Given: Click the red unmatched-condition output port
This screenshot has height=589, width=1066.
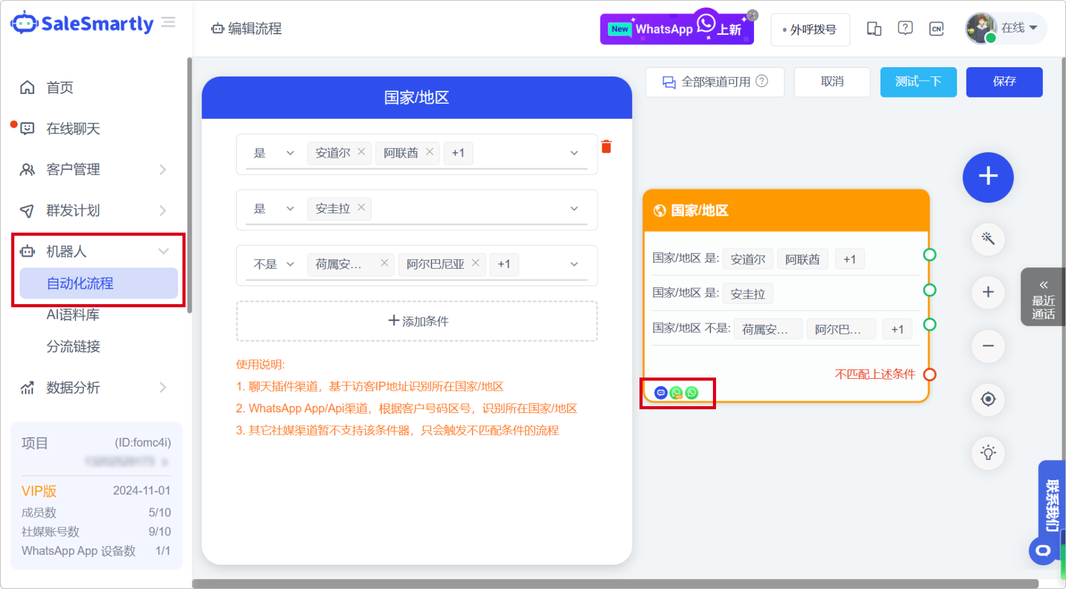Looking at the screenshot, I should click(930, 374).
